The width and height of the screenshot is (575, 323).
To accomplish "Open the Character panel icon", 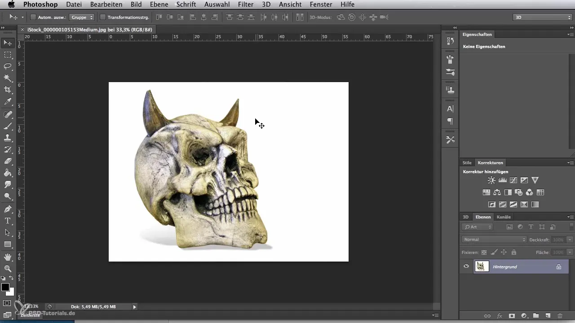I will pos(450,109).
